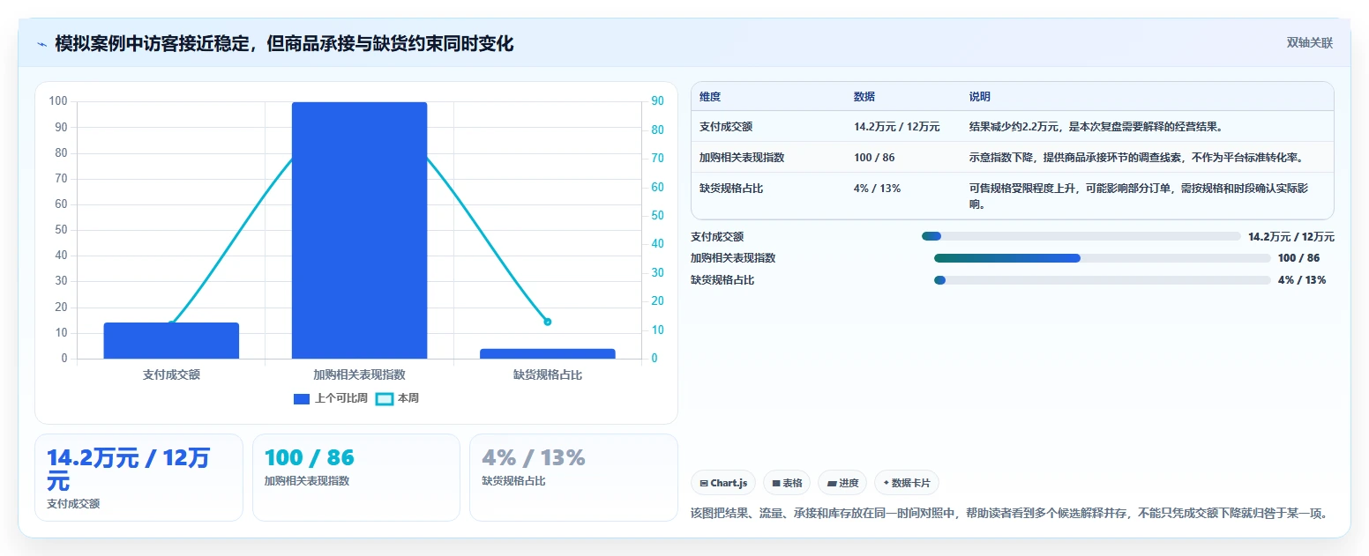The height and width of the screenshot is (556, 1369).
Task: Click the progress value 4% / 13%
Action: [1302, 280]
